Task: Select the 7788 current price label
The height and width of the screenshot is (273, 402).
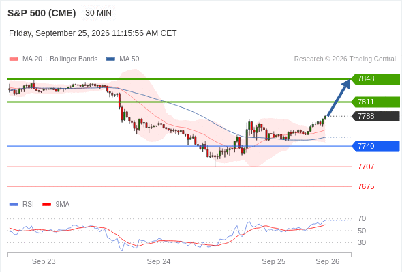Action: click(376, 116)
